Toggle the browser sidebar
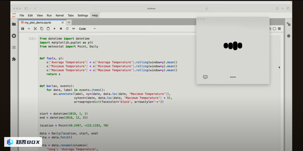 click(26, 8)
